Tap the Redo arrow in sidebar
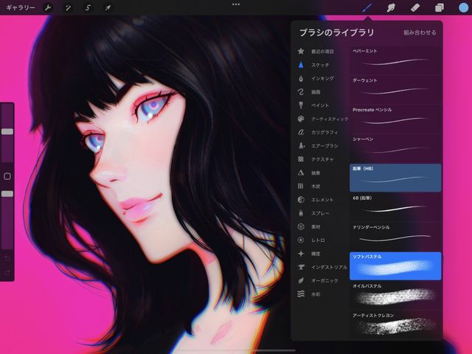This screenshot has width=472, height=354. point(7,273)
